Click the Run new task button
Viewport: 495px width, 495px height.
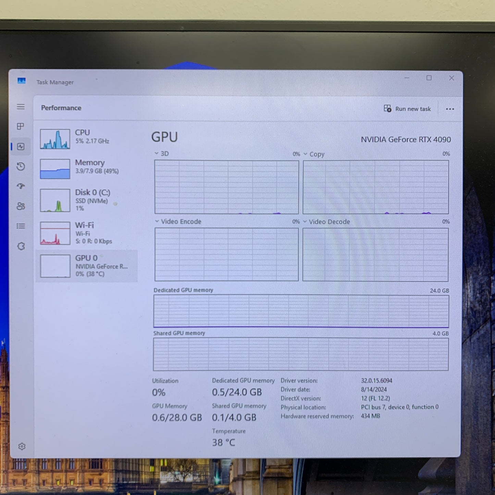click(407, 109)
